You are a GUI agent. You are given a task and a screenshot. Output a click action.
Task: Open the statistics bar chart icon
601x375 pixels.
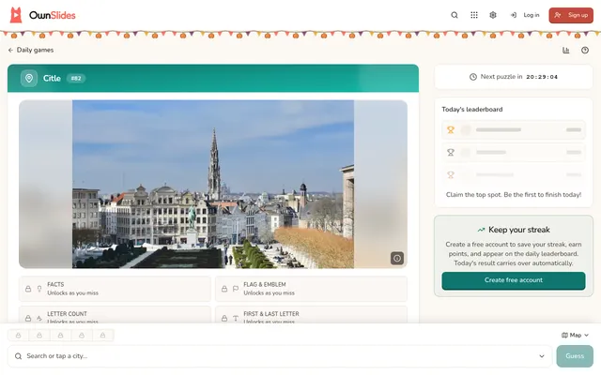pos(565,50)
